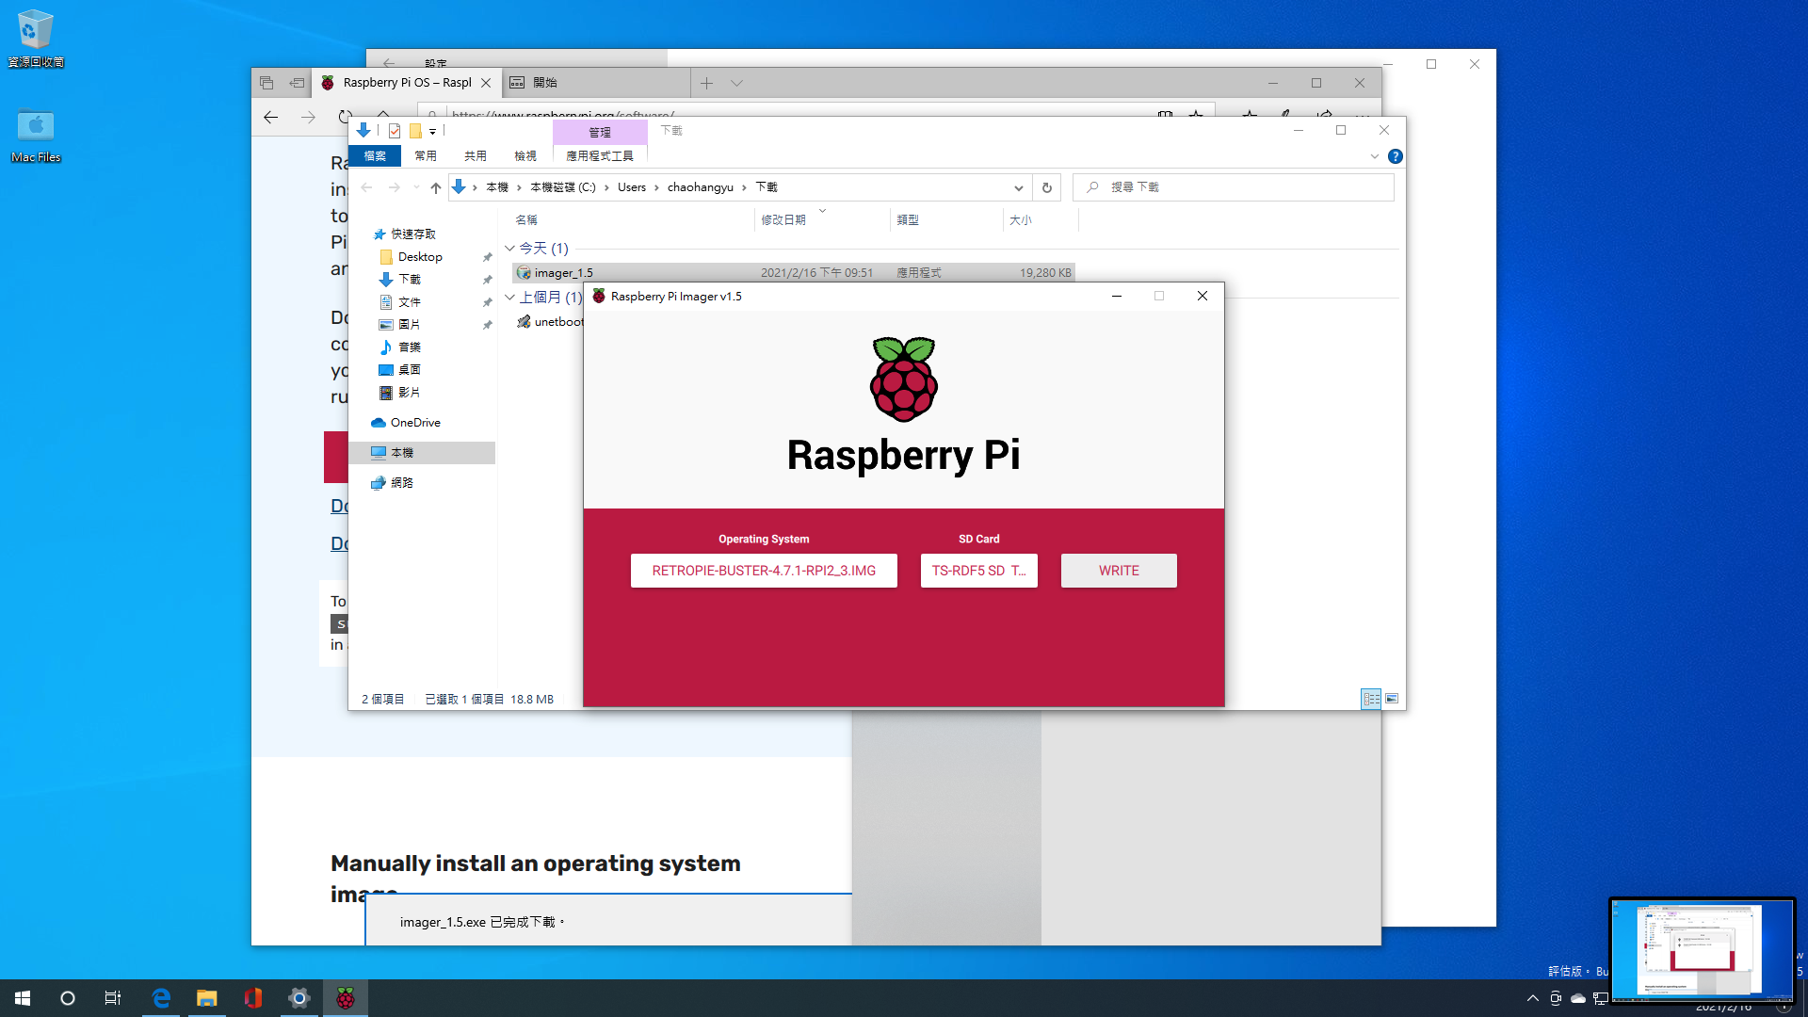Screen dimensions: 1808x1017
Task: Click the Windows Start button
Action: pyautogui.click(x=23, y=998)
